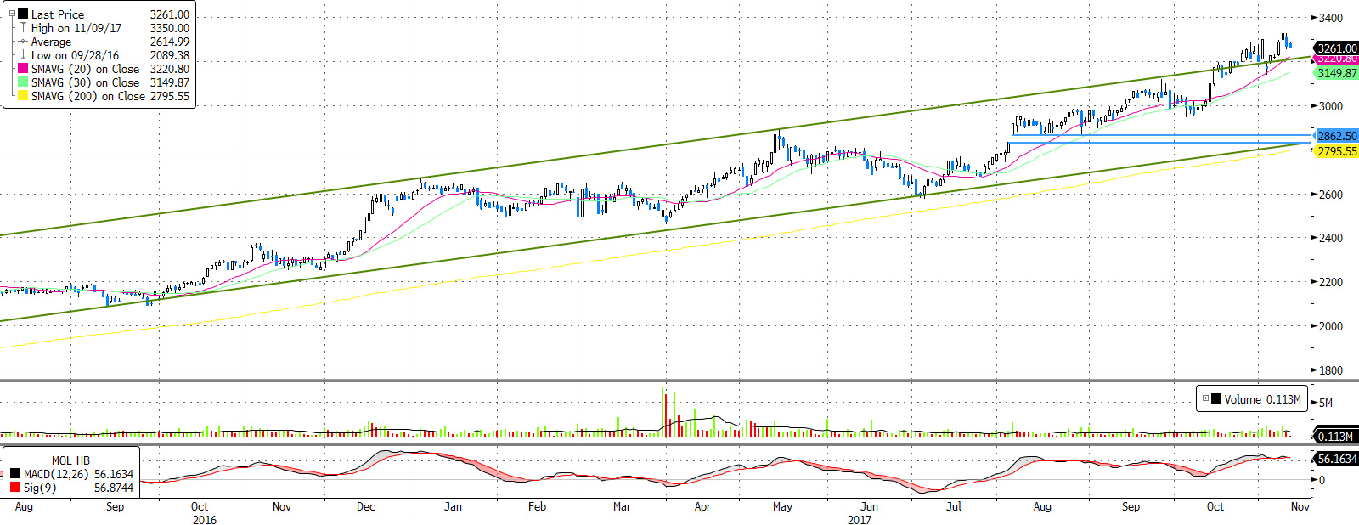Expand the Volume legend box
Viewport: 1359px width, 525px height.
point(1205,398)
